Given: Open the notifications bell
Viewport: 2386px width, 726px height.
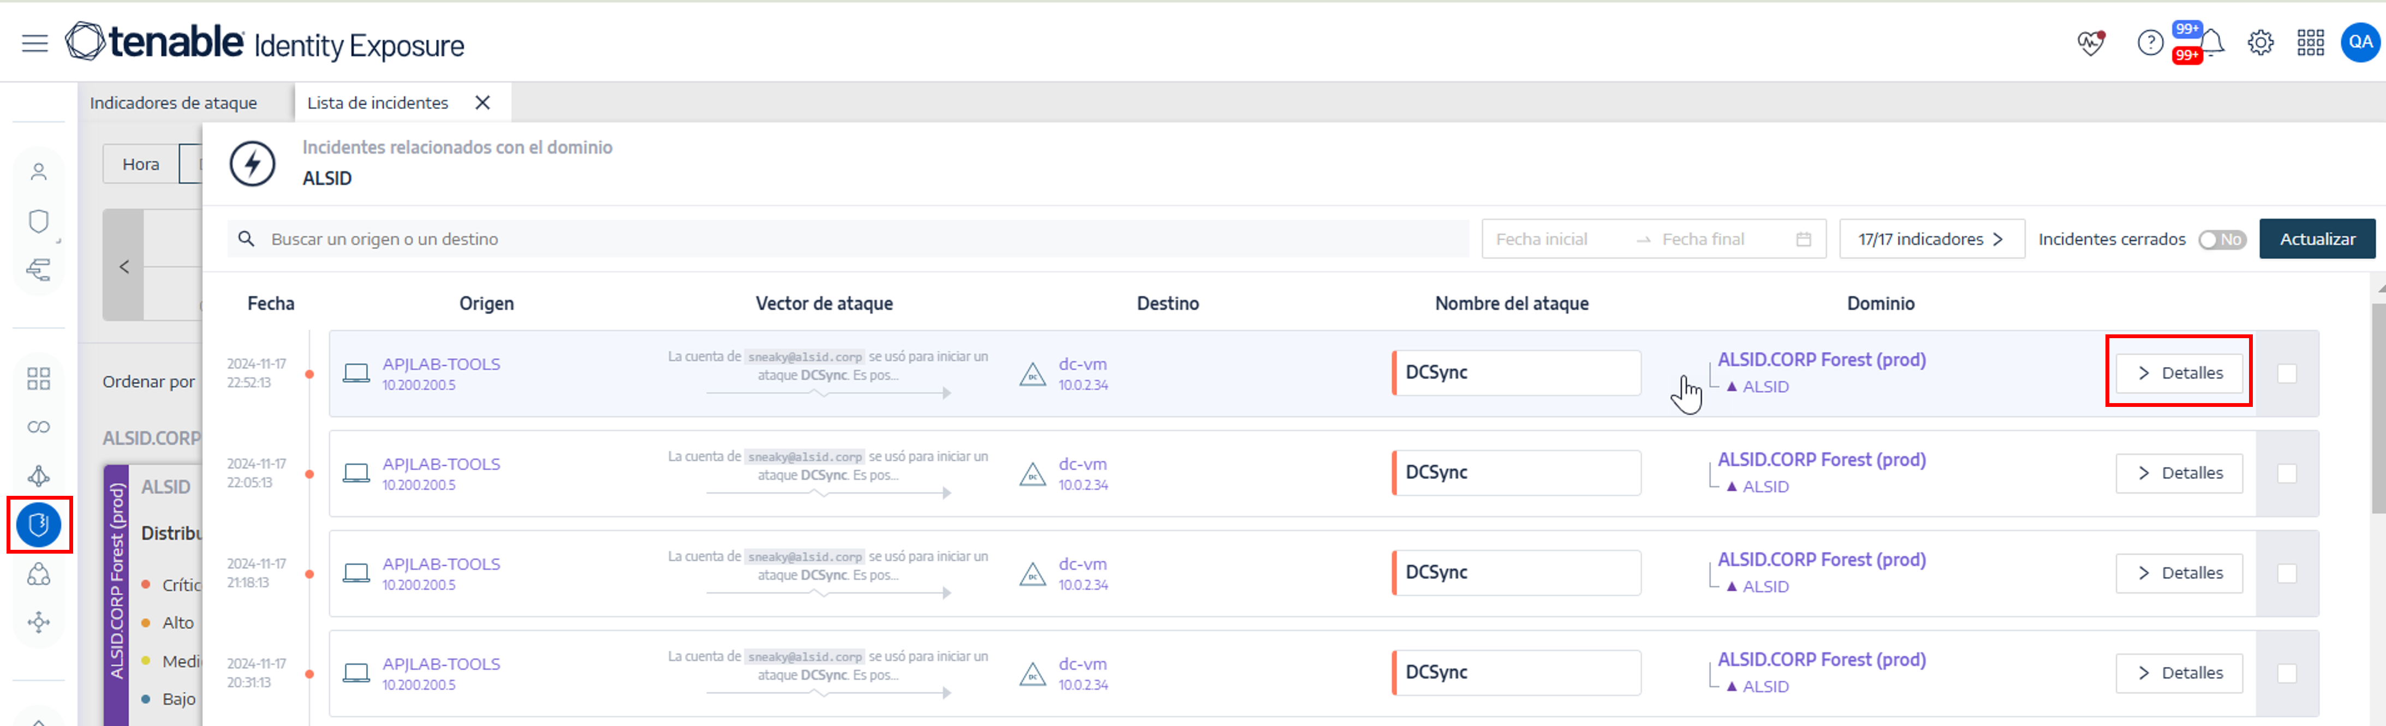Looking at the screenshot, I should pos(2212,43).
